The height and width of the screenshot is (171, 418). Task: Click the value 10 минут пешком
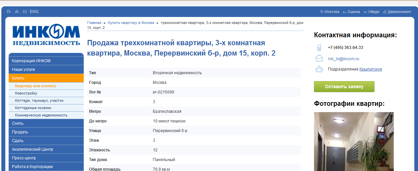click(169, 121)
